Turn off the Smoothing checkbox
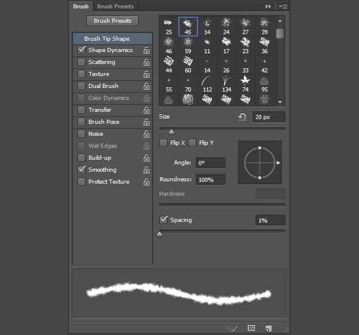 (81, 170)
